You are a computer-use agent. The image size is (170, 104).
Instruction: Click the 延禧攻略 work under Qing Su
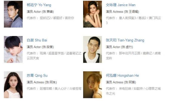pyautogui.click(x=46, y=89)
